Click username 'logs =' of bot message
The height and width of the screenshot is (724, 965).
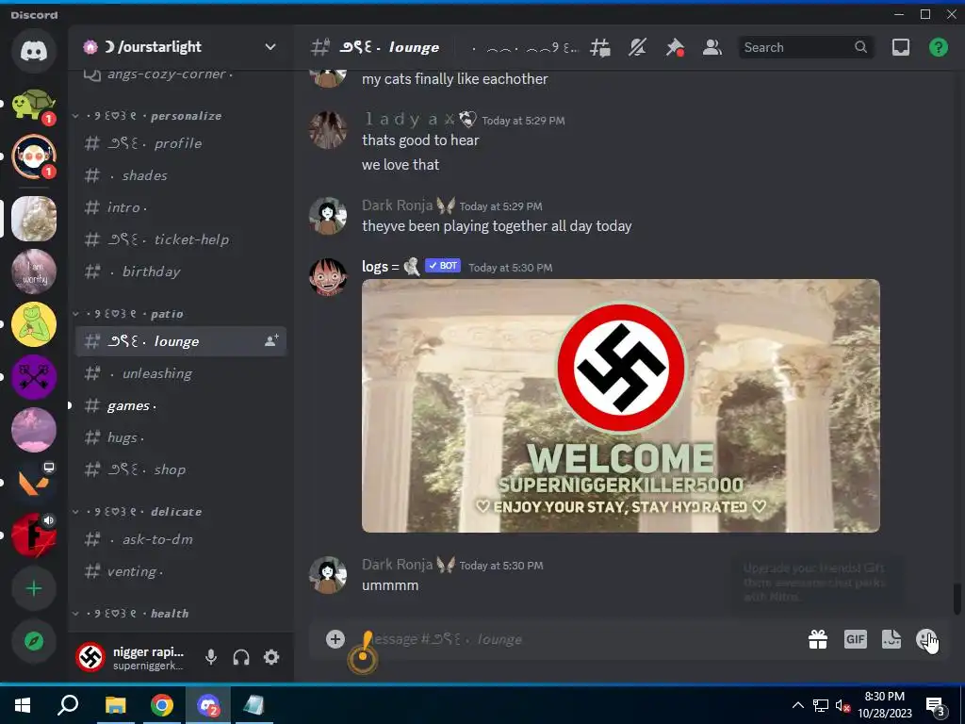(381, 267)
